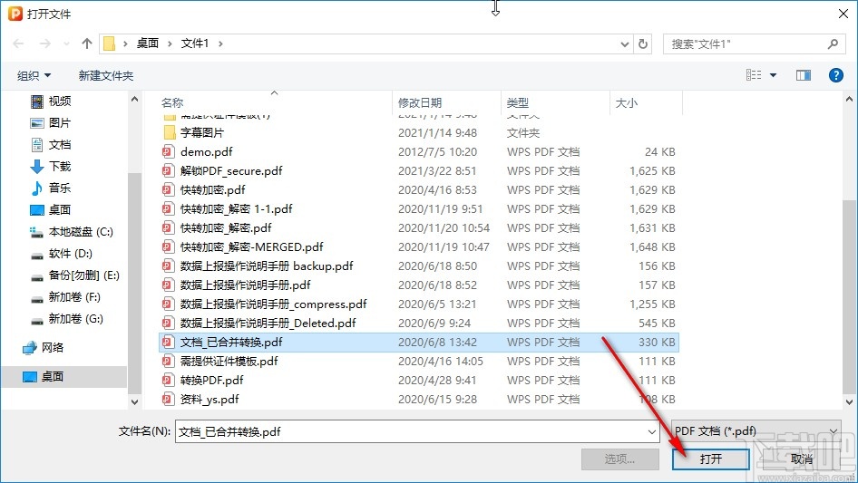Click the PDF icon of demo.pdf
The image size is (858, 483).
pyautogui.click(x=169, y=152)
